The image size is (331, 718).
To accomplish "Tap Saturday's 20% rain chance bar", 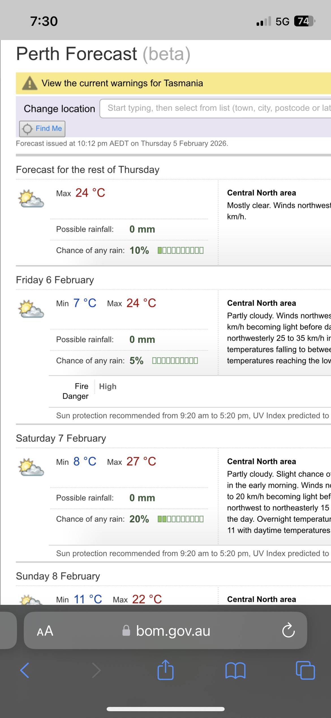I will [180, 519].
